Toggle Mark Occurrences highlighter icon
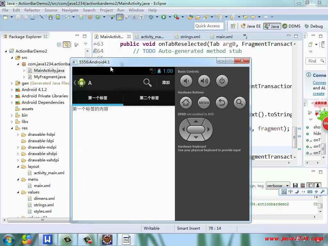 120,17
